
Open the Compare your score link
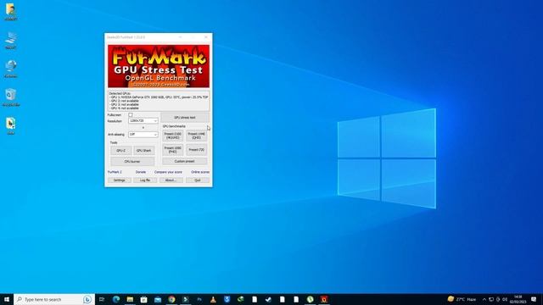point(168,172)
